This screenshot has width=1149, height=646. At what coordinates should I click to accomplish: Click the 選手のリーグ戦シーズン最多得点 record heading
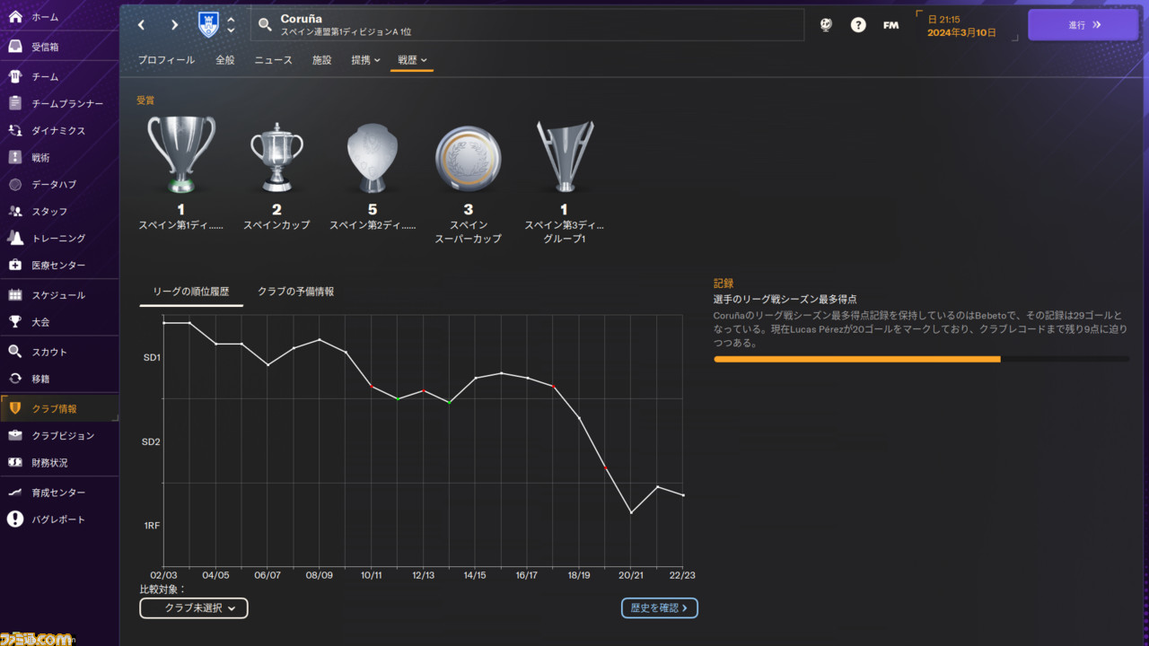click(x=785, y=299)
